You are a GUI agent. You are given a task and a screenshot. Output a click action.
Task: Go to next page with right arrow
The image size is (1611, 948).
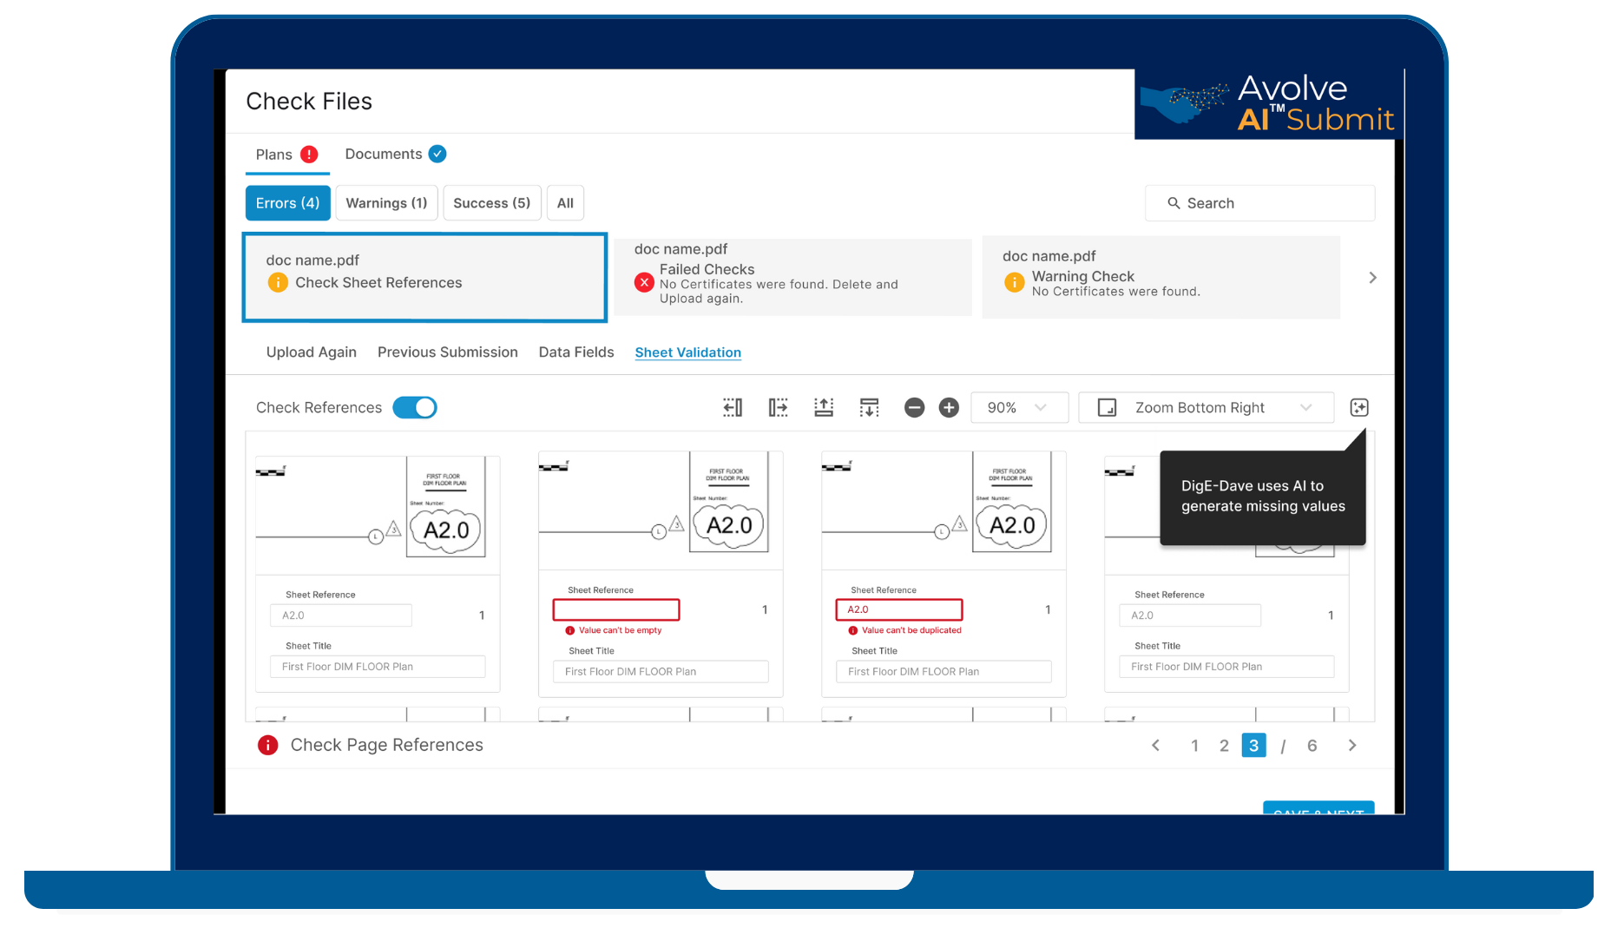(x=1351, y=746)
